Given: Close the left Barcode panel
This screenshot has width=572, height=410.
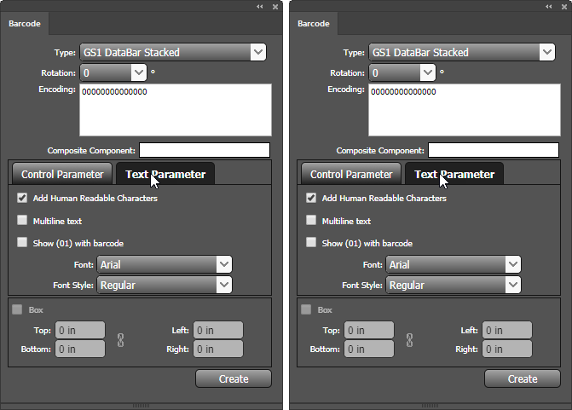Looking at the screenshot, I should (274, 6).
